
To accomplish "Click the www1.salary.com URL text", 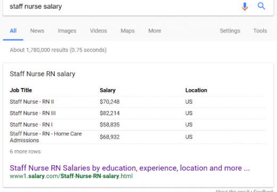I will [x=71, y=176].
